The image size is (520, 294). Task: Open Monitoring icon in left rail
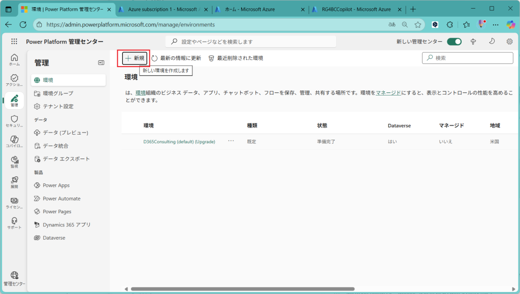[14, 162]
